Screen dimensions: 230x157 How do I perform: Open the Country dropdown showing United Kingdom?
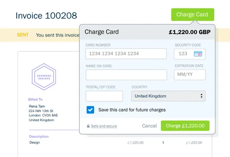tap(168, 96)
